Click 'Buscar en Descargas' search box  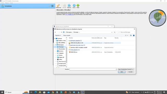point(126,32)
